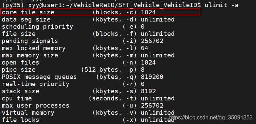256x124 pixels.
Task: Click the ulimit -a command text
Action: coord(221,5)
